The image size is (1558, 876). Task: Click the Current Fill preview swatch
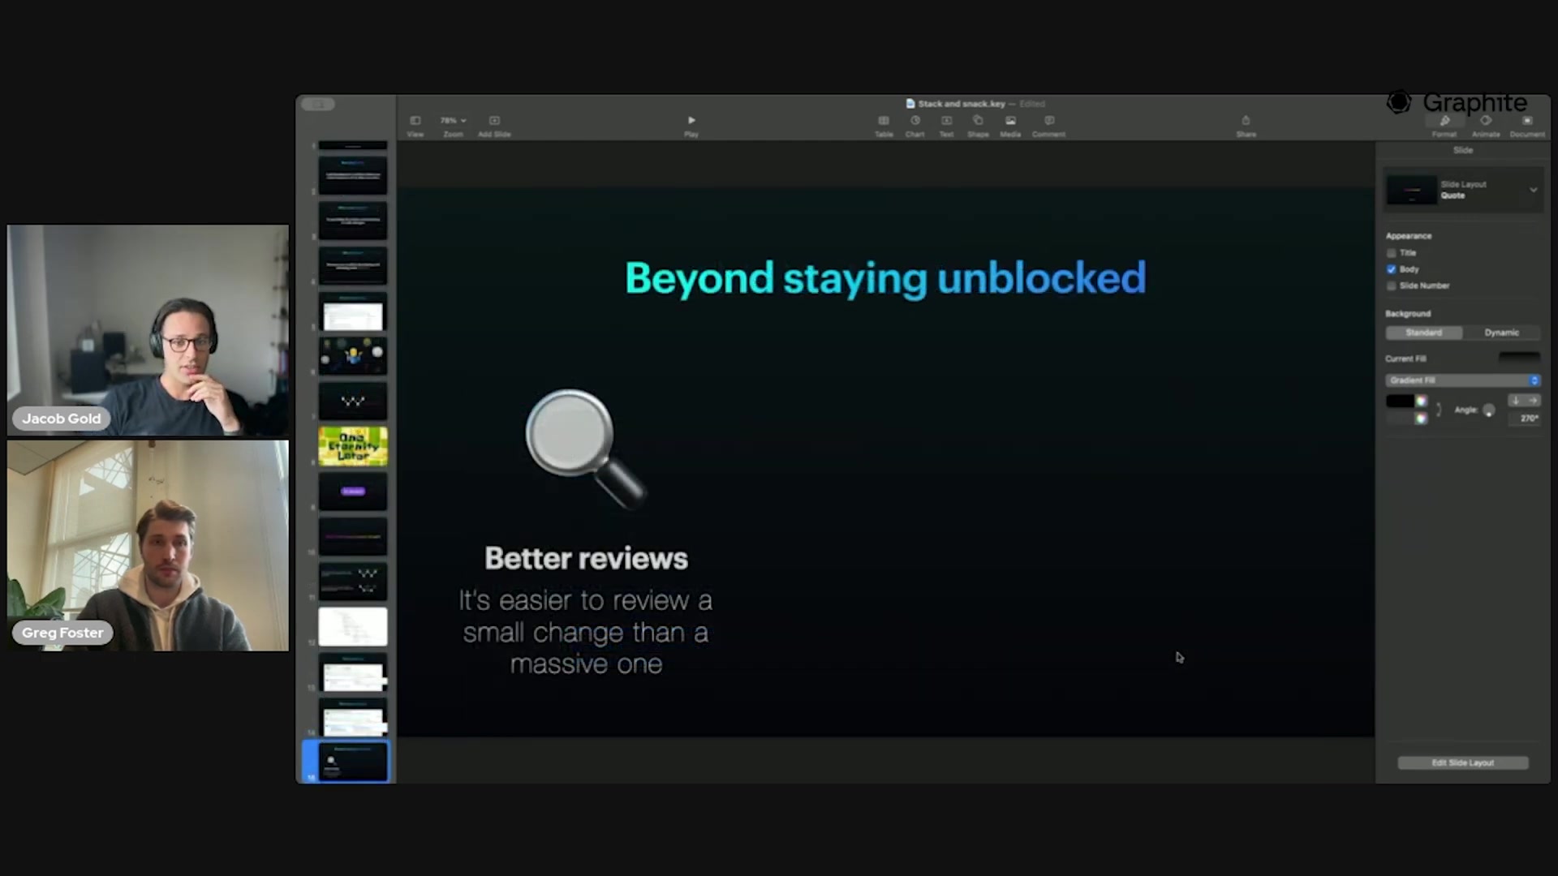click(x=1519, y=358)
